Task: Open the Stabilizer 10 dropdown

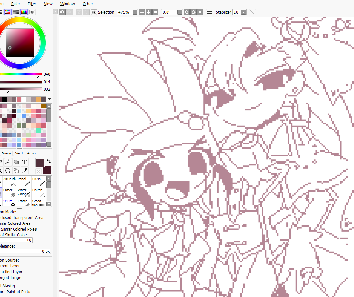Action: pos(244,12)
